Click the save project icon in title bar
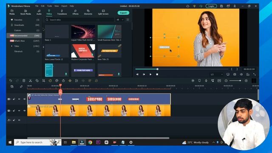272x153 pixels. tap(221, 6)
